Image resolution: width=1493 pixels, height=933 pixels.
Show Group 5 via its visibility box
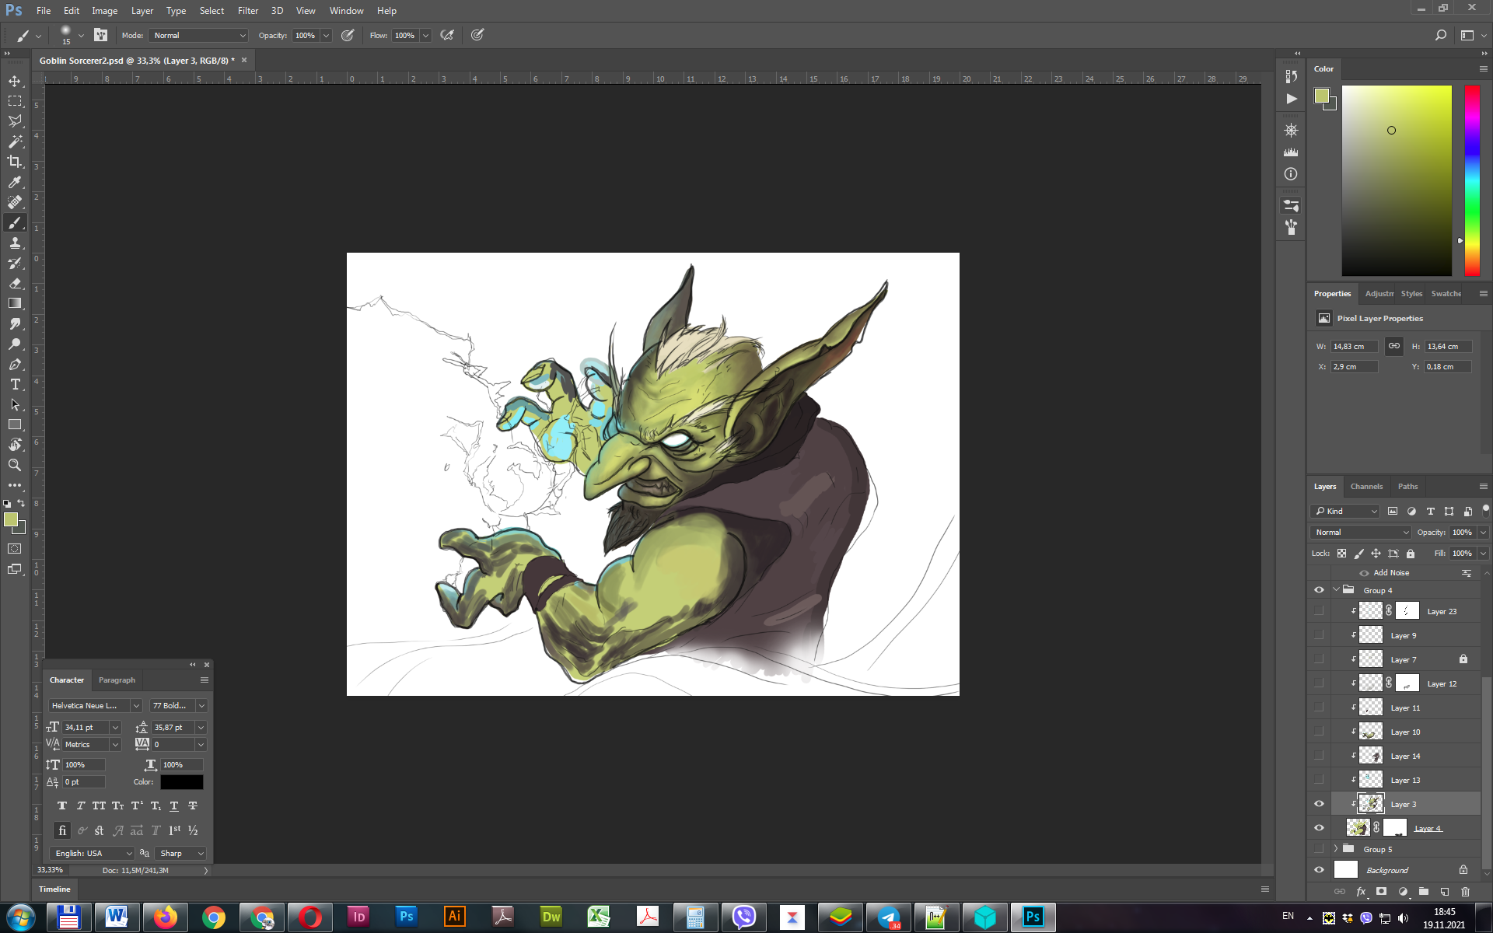1319,849
